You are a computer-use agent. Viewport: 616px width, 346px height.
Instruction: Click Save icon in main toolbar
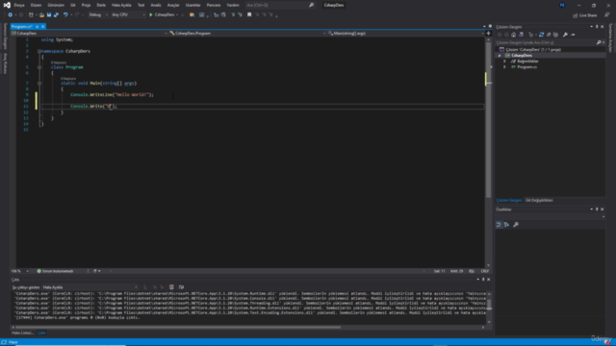(x=49, y=15)
